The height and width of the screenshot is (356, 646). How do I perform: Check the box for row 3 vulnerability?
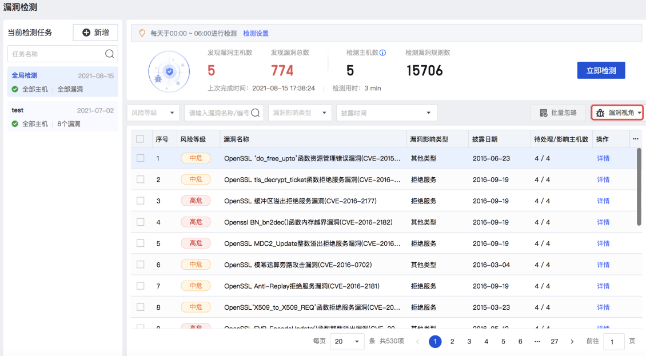tap(140, 201)
